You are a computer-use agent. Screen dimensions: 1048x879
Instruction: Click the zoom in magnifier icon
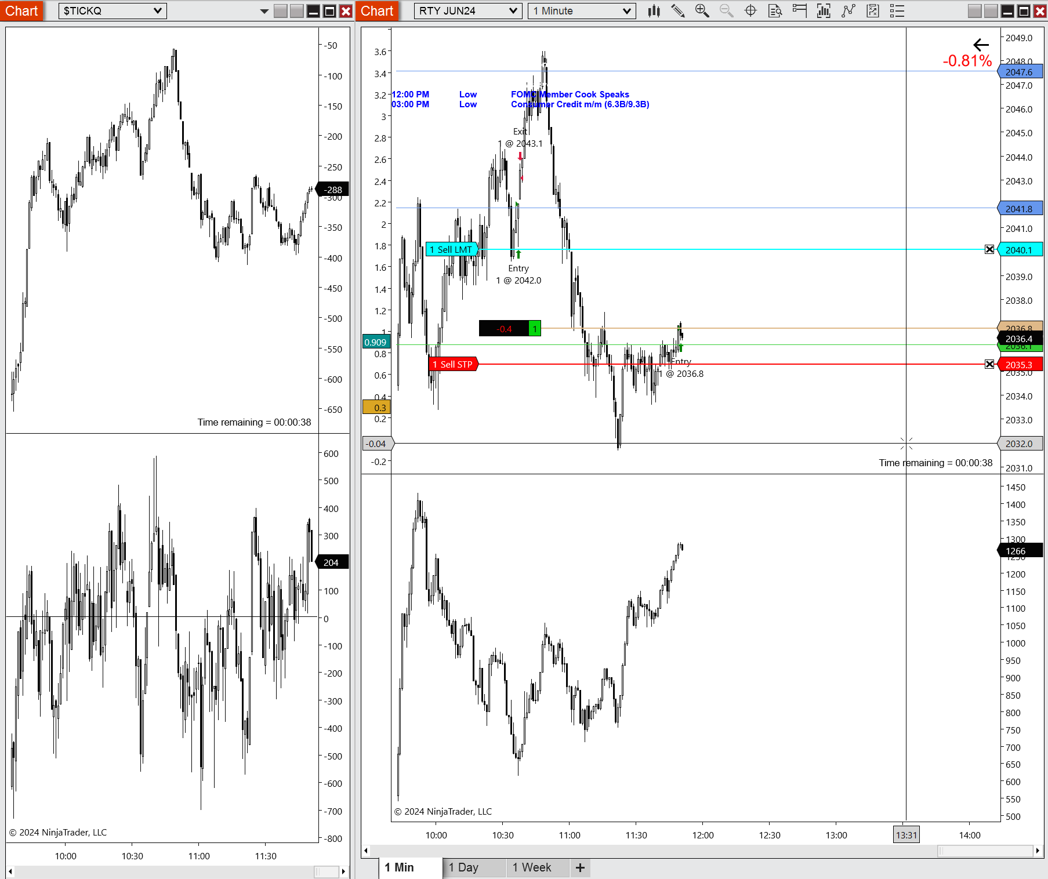(702, 10)
